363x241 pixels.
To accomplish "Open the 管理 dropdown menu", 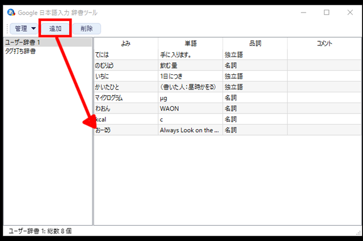I will pyautogui.click(x=24, y=29).
